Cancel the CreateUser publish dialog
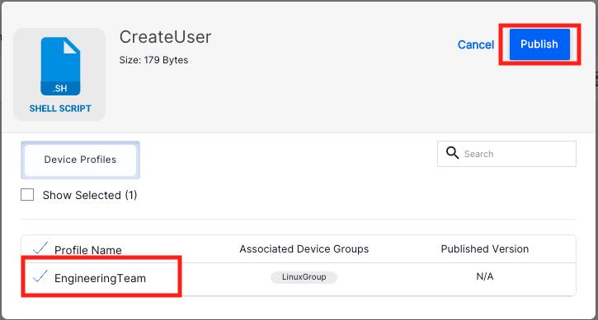598x320 pixels. [476, 44]
